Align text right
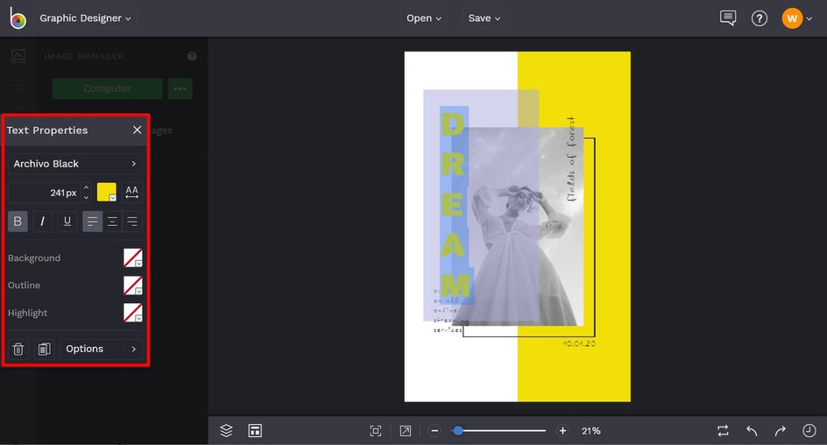This screenshot has height=445, width=827. [x=132, y=222]
